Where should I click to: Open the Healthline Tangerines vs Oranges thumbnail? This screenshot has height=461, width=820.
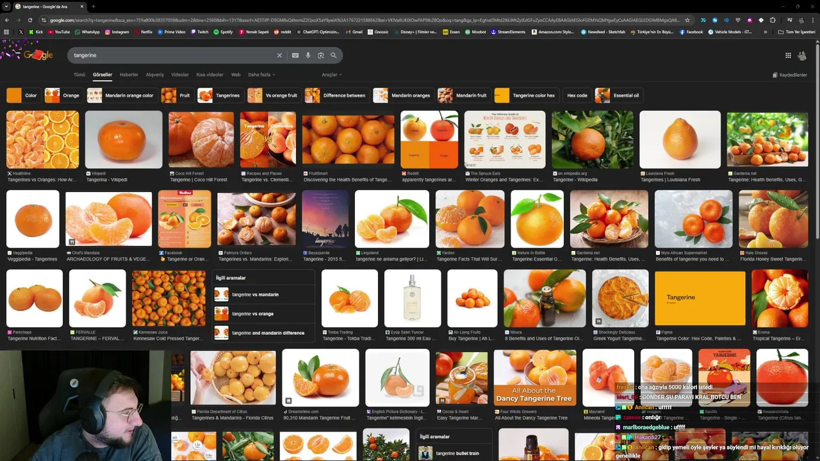tap(42, 140)
